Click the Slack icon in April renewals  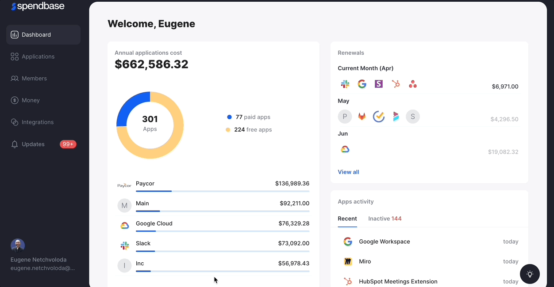(x=345, y=84)
